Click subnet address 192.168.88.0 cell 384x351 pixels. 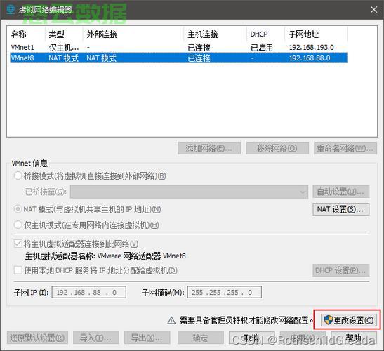click(x=310, y=58)
